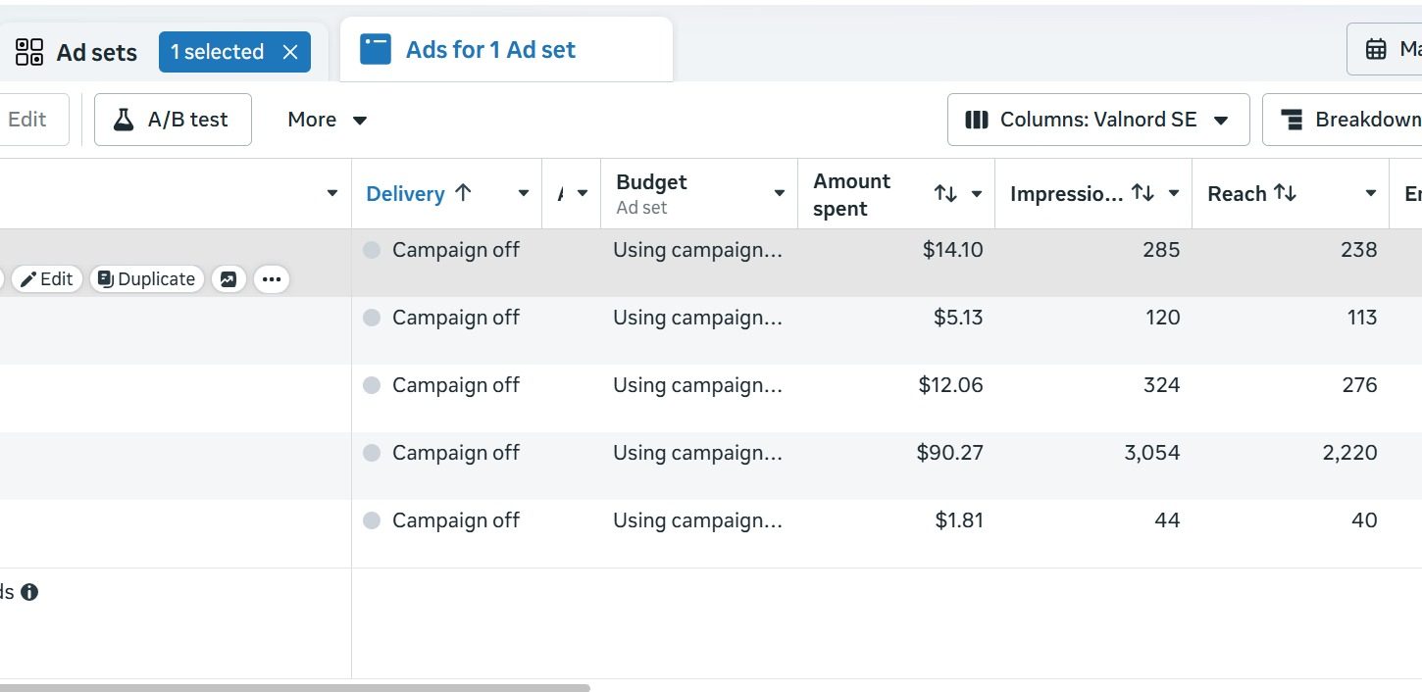Select the 40 reach value
The image size is (1422, 692).
pyautogui.click(x=1364, y=520)
